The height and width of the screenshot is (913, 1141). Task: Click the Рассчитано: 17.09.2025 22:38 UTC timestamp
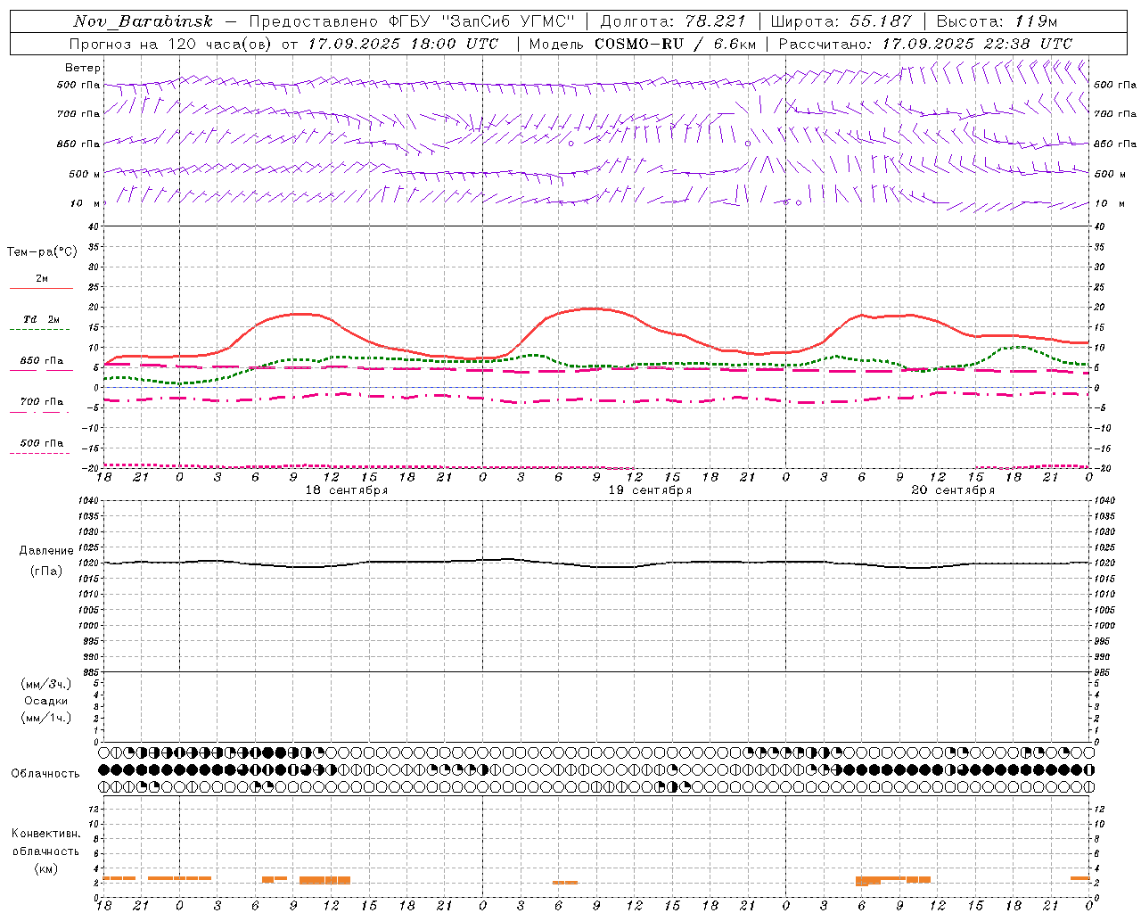click(925, 44)
